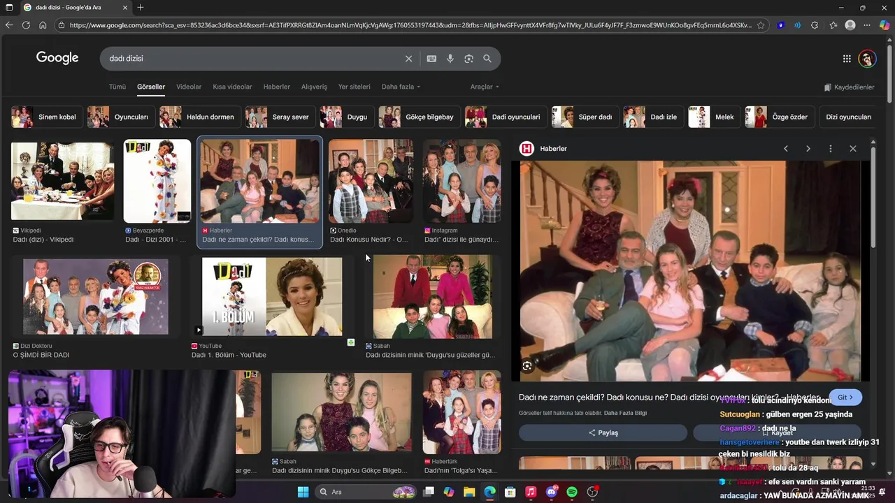Add page to favorites star
The image size is (895, 503).
pyautogui.click(x=761, y=25)
